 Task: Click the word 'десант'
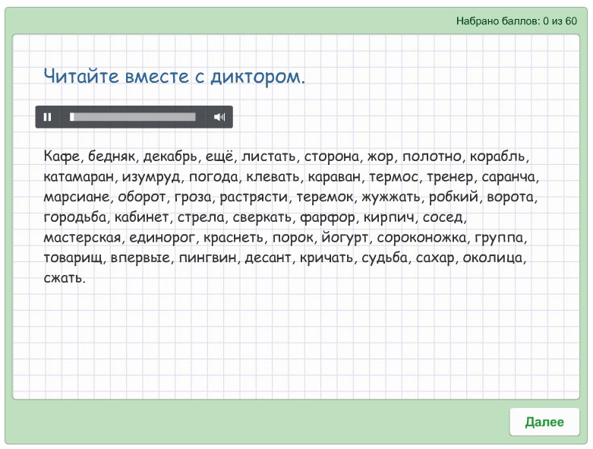268,258
